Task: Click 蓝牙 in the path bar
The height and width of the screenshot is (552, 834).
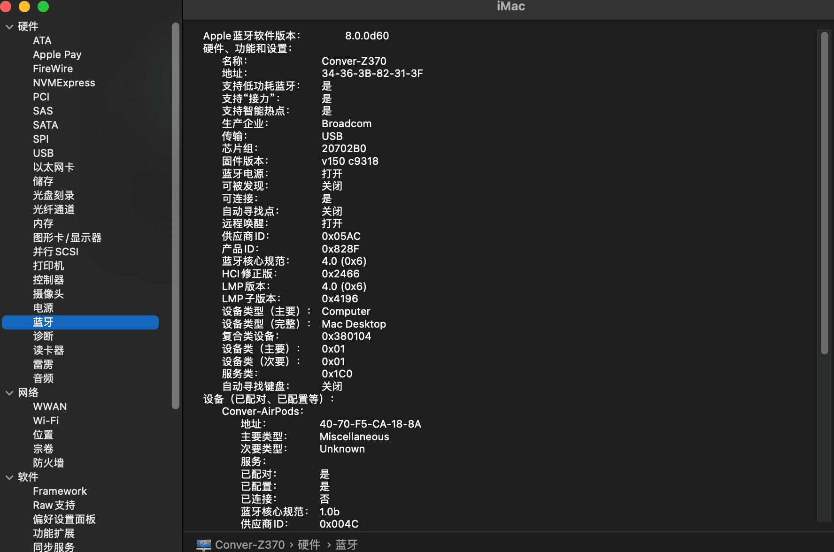Action: point(347,545)
